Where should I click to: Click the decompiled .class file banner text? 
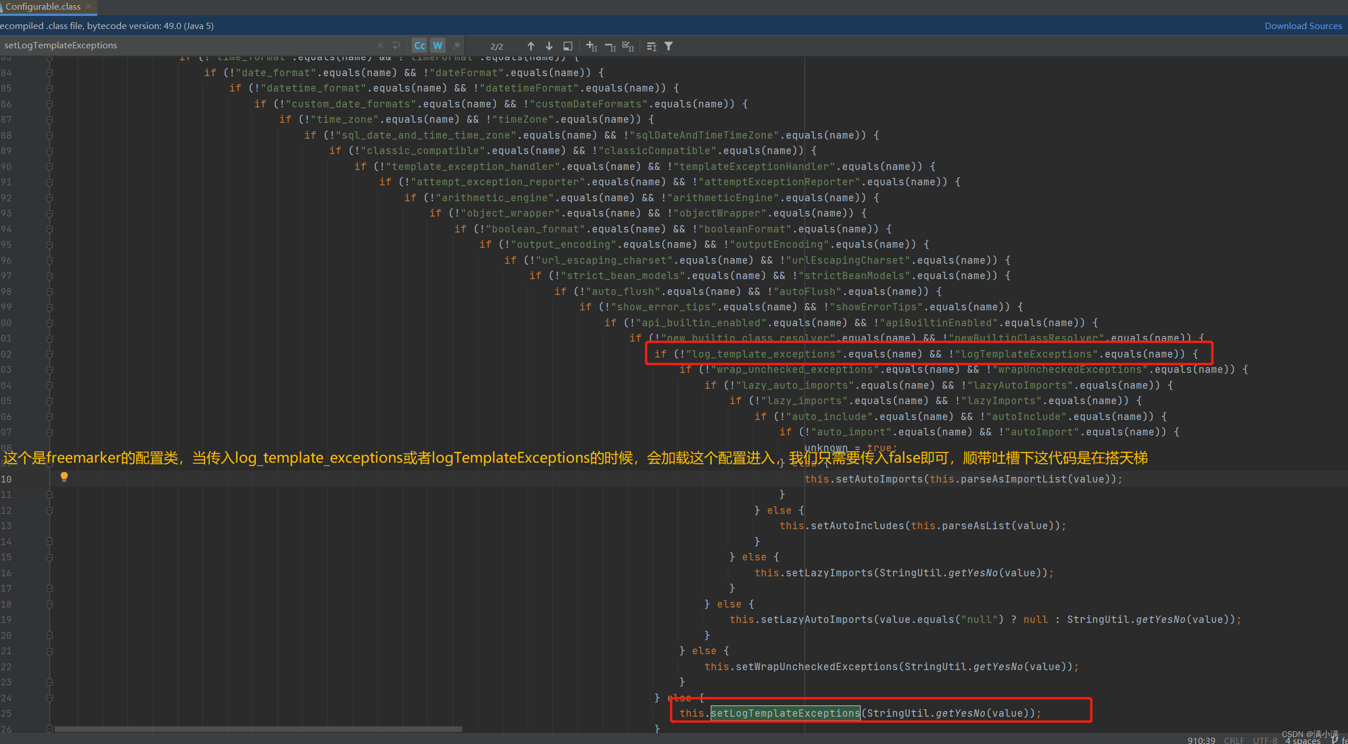[x=107, y=26]
